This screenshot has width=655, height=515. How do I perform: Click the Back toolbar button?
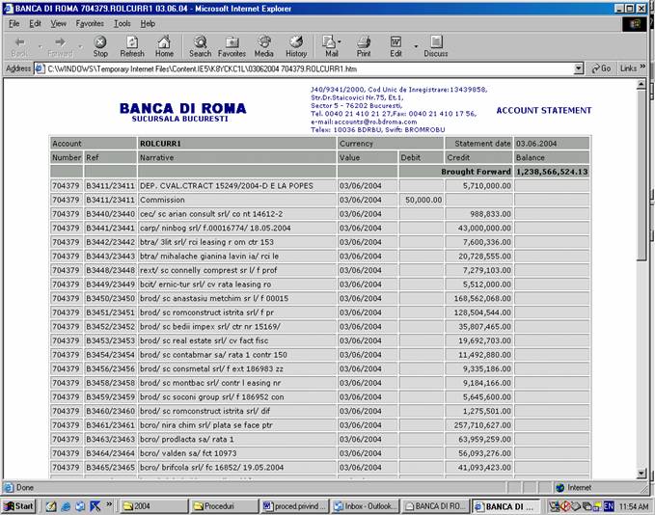pos(19,46)
